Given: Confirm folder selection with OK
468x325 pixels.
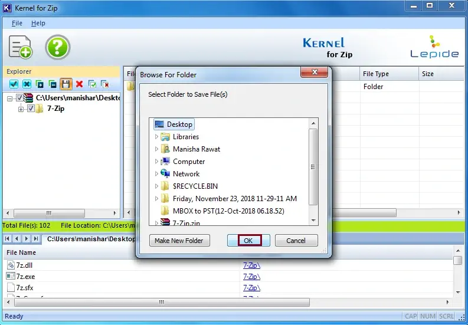Looking at the screenshot, I should tap(248, 241).
